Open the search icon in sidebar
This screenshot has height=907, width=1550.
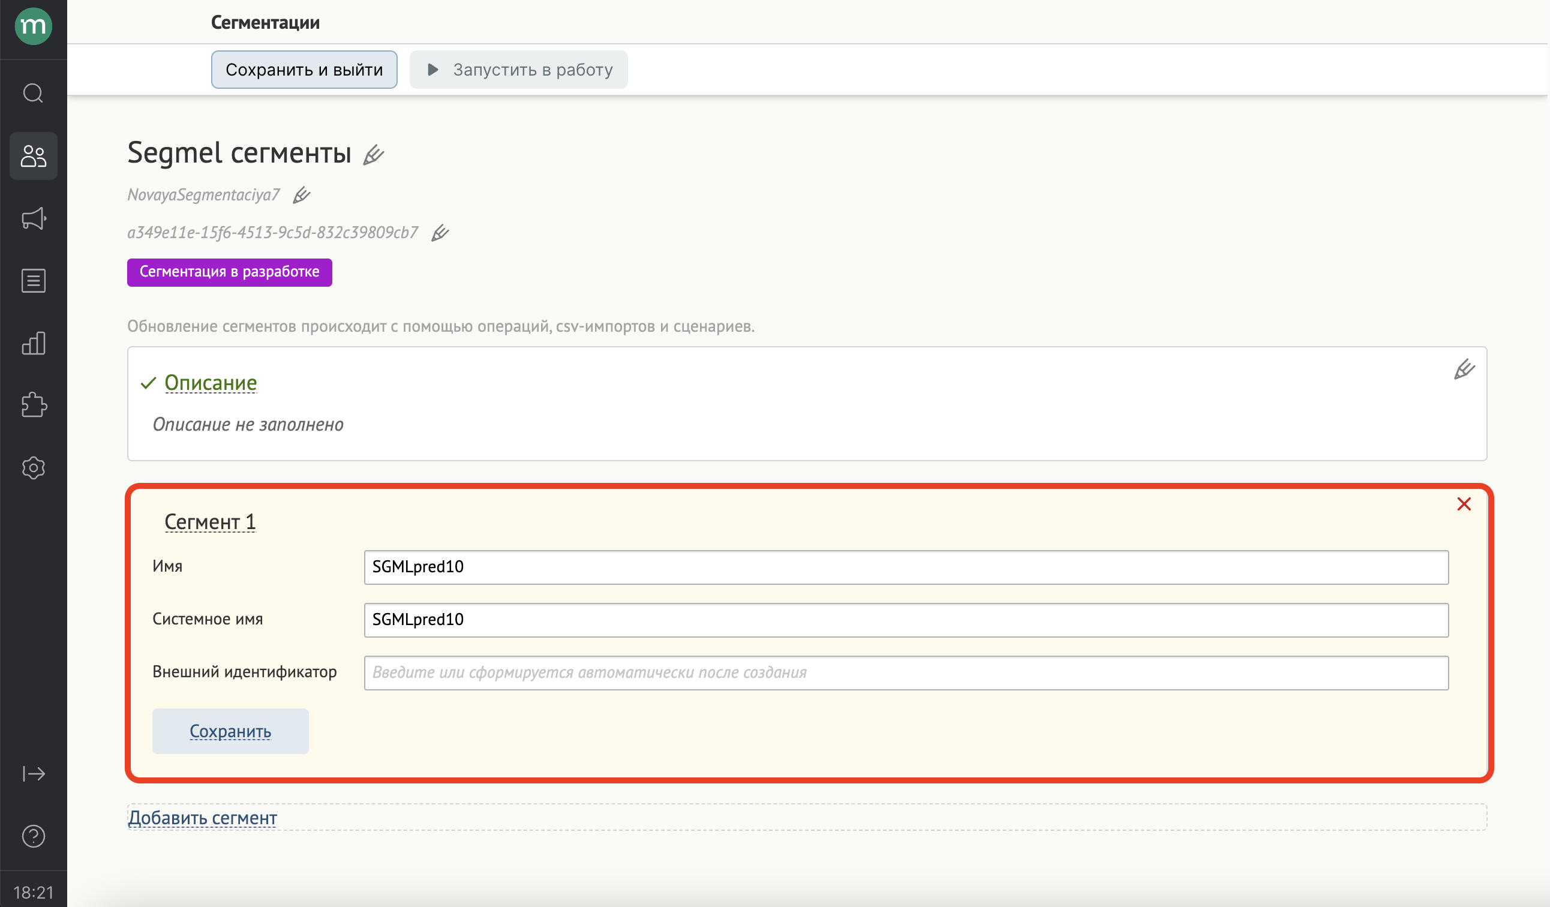click(x=33, y=94)
